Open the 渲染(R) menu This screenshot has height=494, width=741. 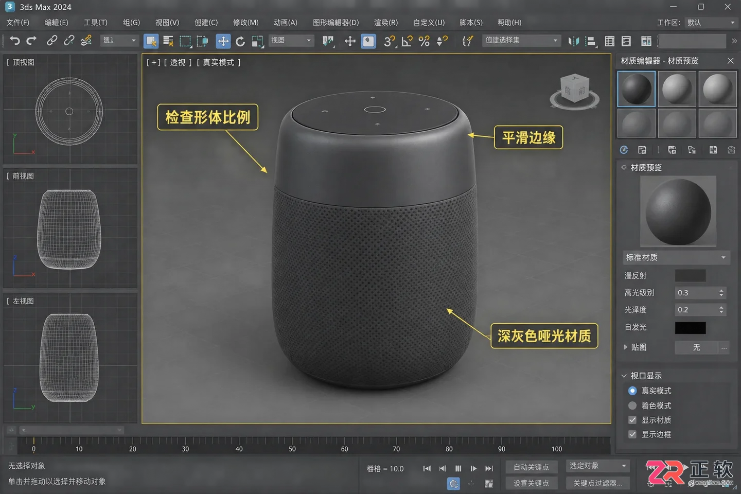point(386,23)
